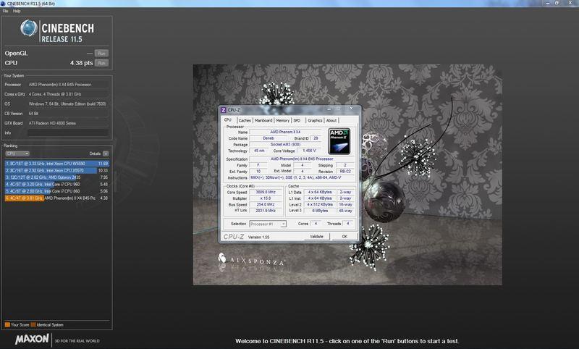The width and height of the screenshot is (579, 349).
Task: Click the Validate button in CPU-Z
Action: [316, 236]
